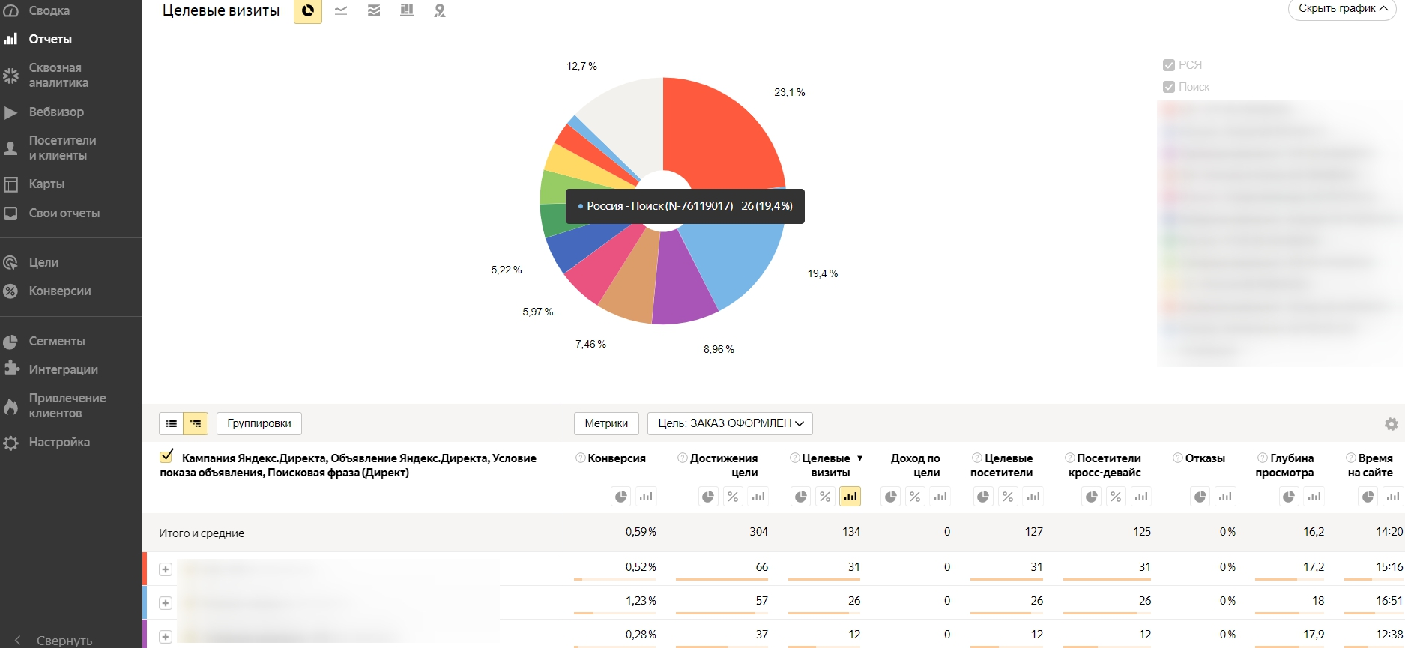Show percent values for Достижения цели
The height and width of the screenshot is (648, 1405).
point(733,496)
